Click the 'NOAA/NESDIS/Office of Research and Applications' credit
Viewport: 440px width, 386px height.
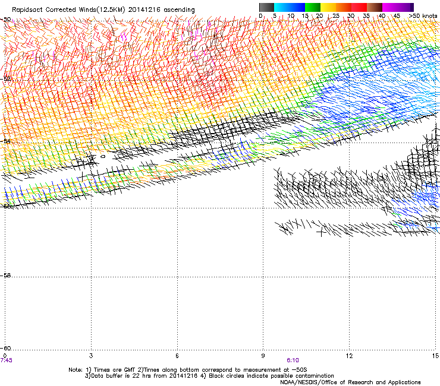coord(350,382)
